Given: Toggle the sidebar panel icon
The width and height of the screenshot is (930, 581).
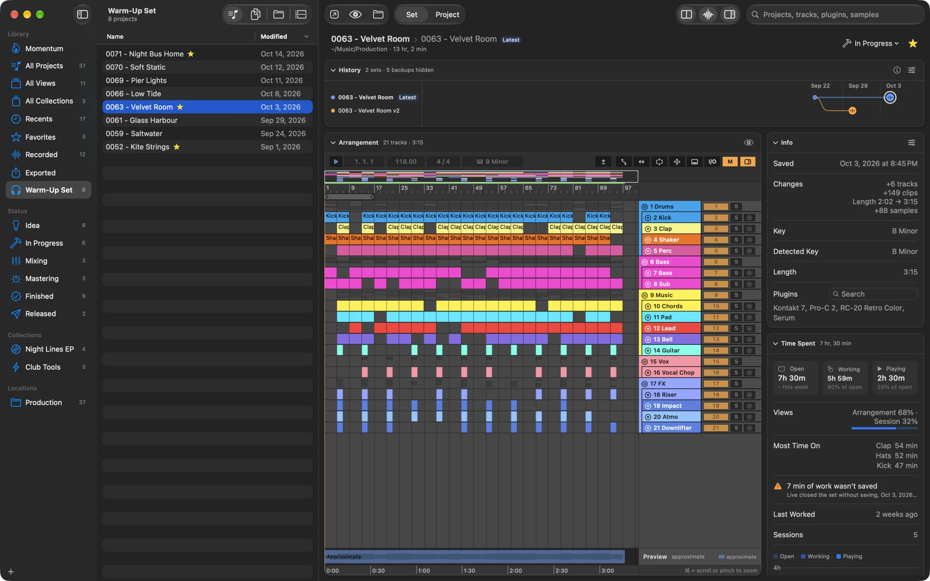Looking at the screenshot, I should coord(82,15).
